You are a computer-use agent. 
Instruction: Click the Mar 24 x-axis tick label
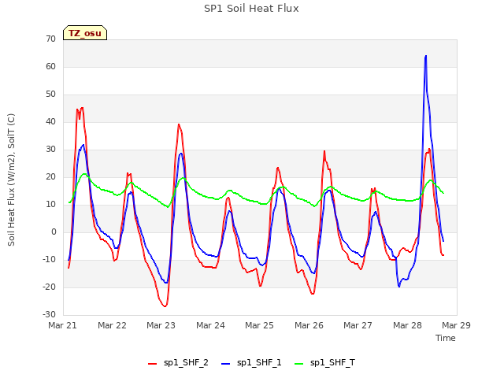click(x=210, y=325)
